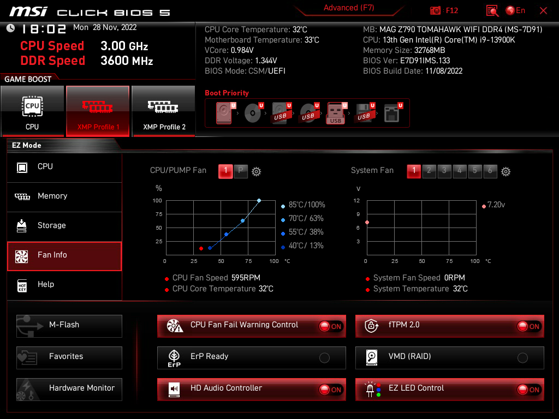
Task: Click the BIOS Mode CSM/UEFI line
Action: click(x=245, y=71)
